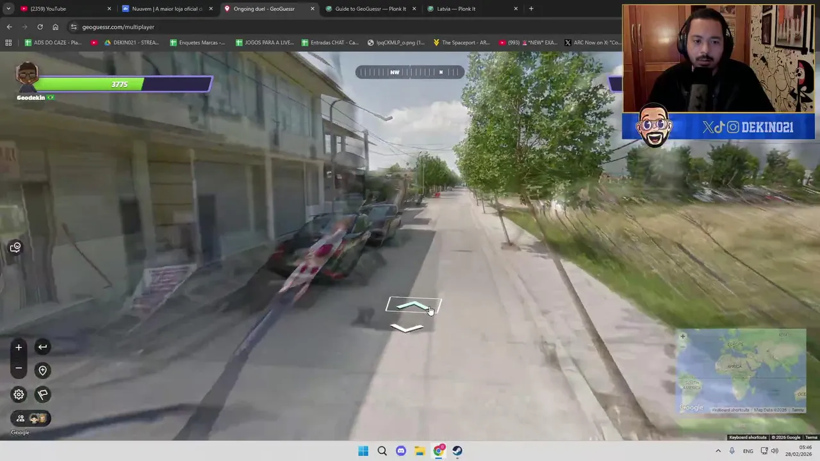820x461 pixels.
Task: Zoom out the Street View panorama
Action: (19, 368)
